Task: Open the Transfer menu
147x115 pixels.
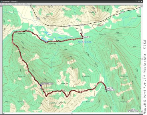Action: 13,4
